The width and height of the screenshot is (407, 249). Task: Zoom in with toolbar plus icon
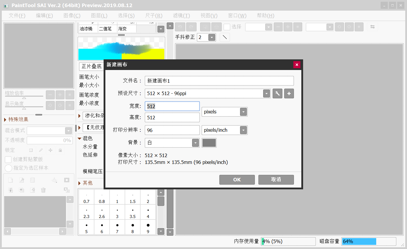(x=288, y=27)
